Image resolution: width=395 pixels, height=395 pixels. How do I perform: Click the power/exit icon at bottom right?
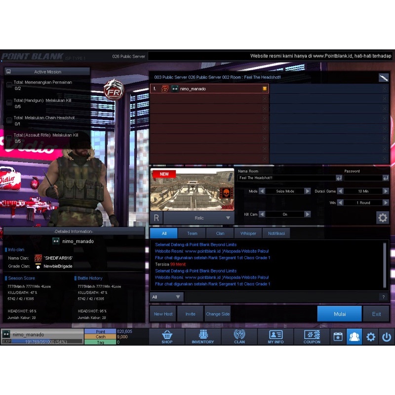pos(386,336)
